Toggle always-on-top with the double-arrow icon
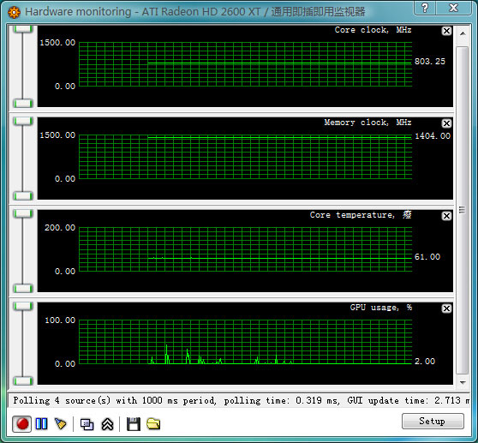 (x=107, y=424)
